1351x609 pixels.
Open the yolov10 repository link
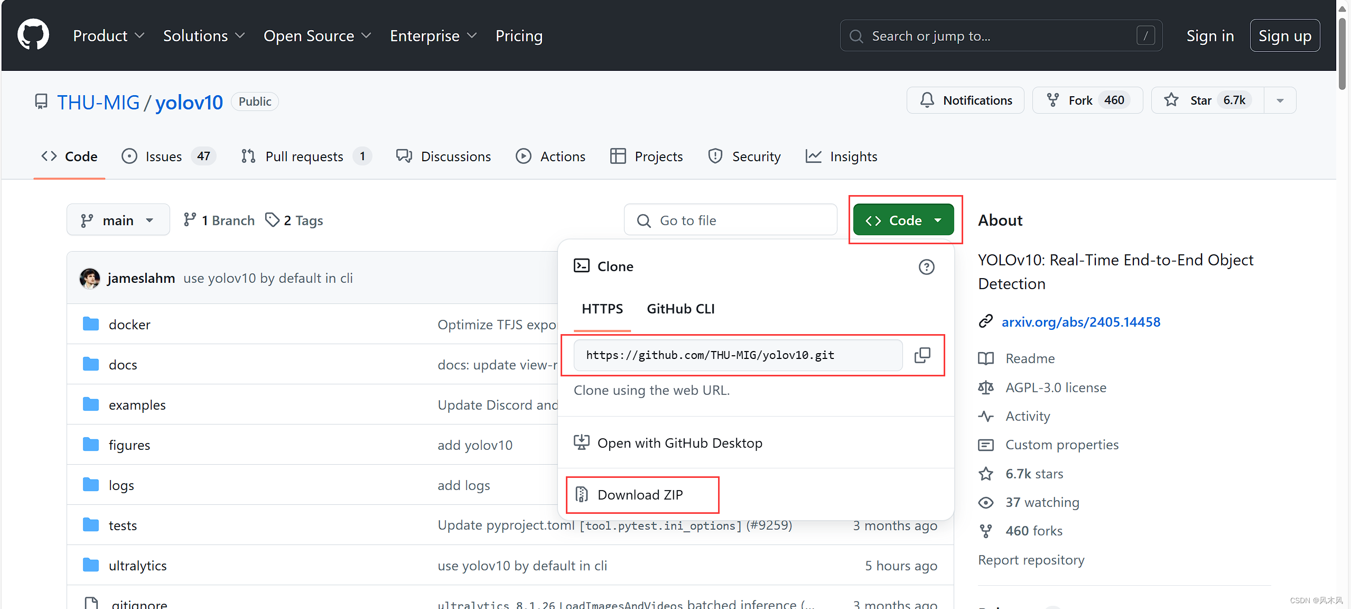189,102
